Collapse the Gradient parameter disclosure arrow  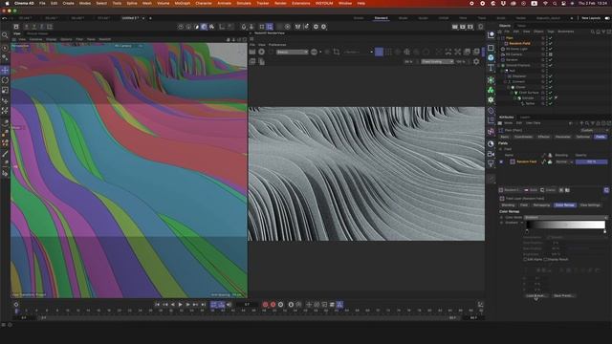coord(522,223)
